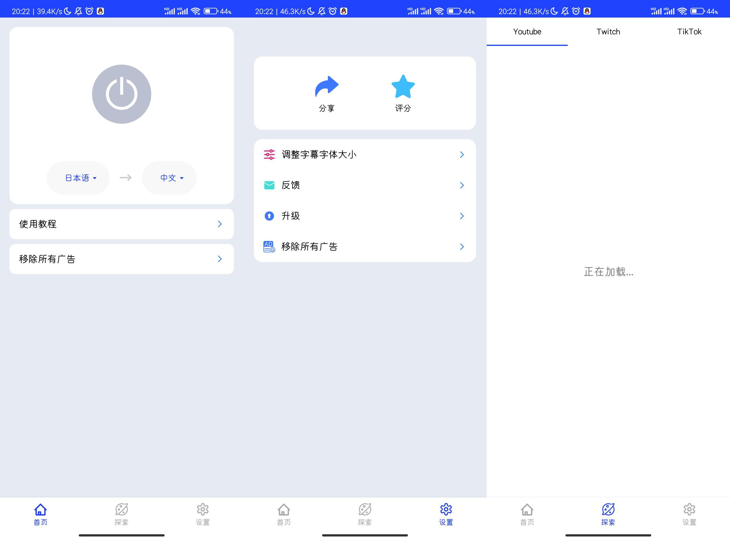The height and width of the screenshot is (540, 730).
Task: Toggle the large power button
Action: point(121,94)
